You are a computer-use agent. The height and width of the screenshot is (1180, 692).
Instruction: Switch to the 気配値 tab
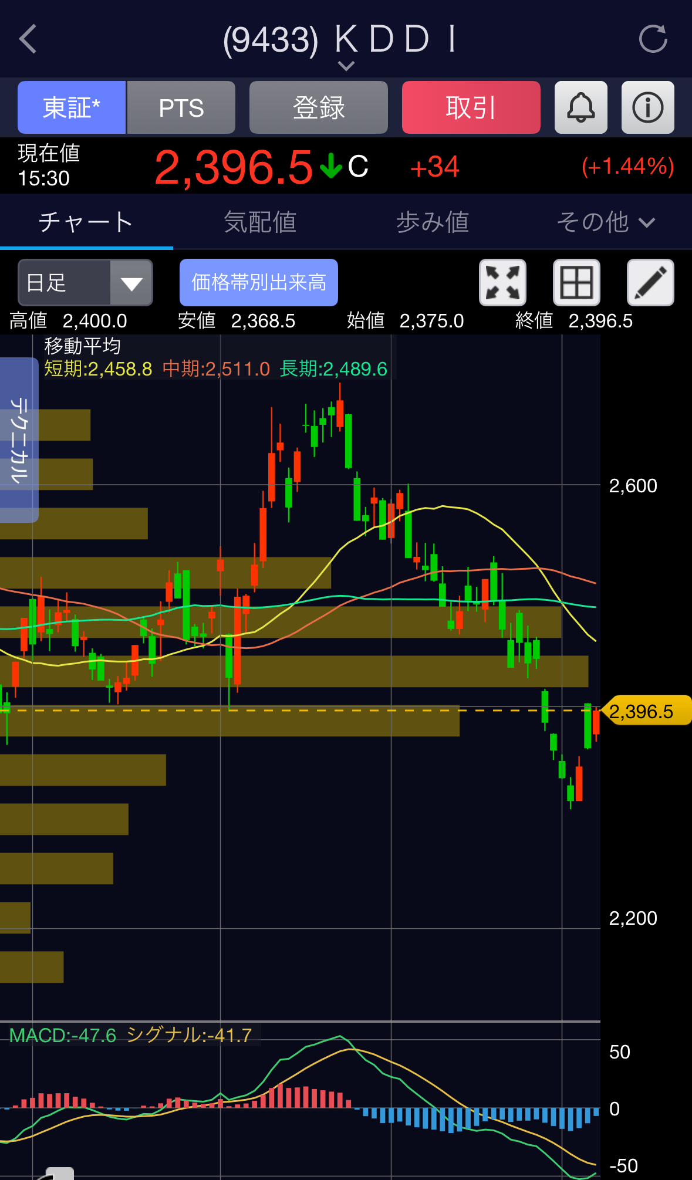[x=259, y=222]
